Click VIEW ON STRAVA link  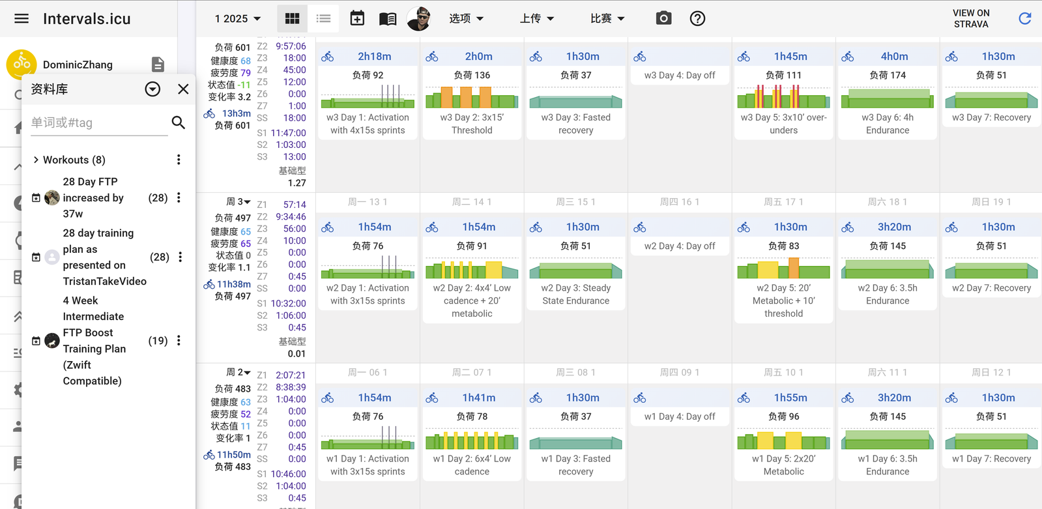970,18
